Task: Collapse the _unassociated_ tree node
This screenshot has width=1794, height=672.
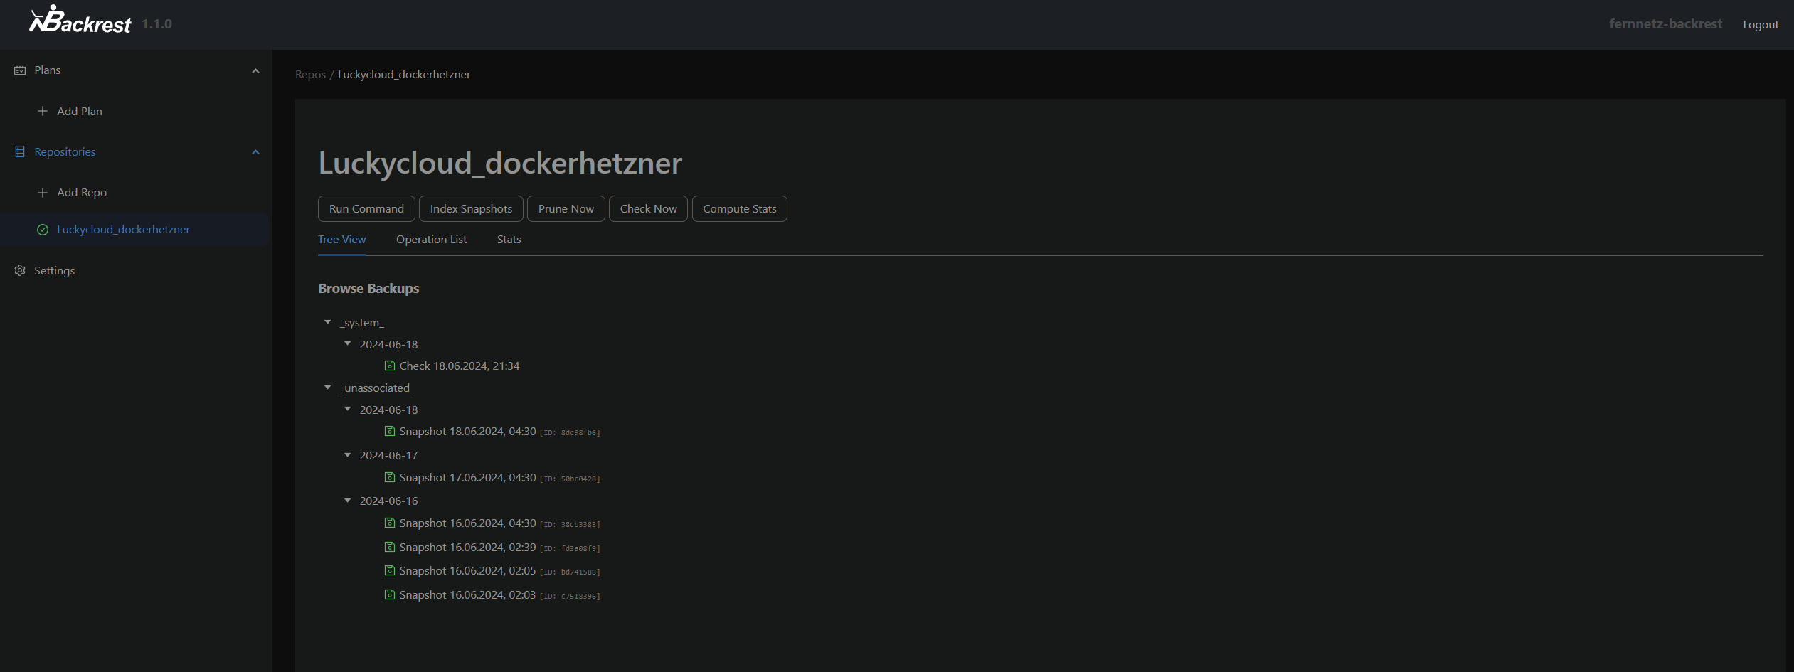Action: [328, 388]
